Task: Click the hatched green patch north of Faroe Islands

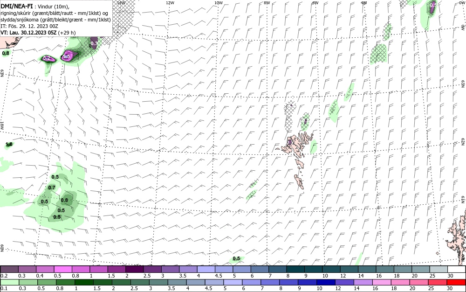Action: coord(305,122)
